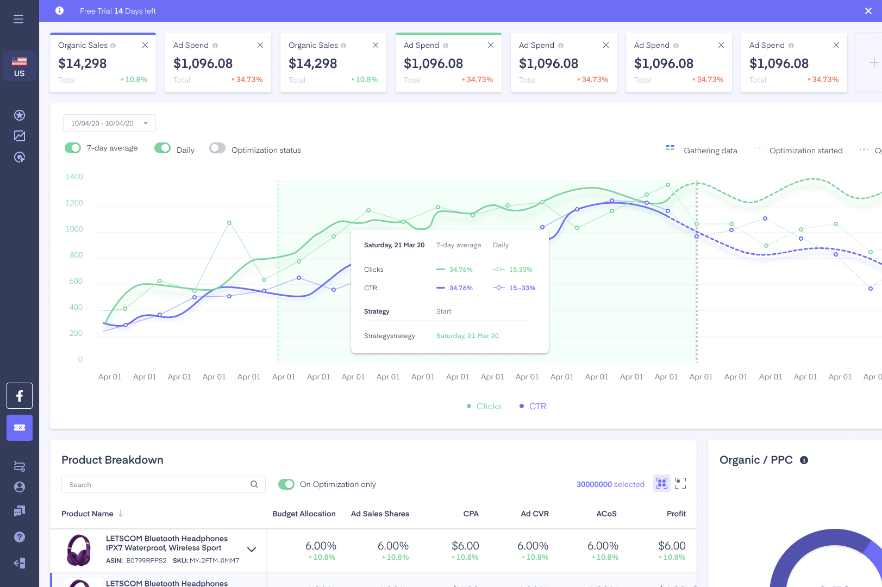882x587 pixels.
Task: Add a new metric card with plus
Action: (x=873, y=63)
